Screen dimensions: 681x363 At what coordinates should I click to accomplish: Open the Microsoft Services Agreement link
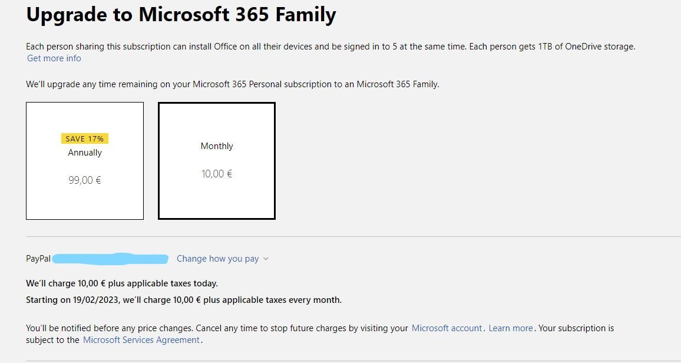click(x=141, y=340)
